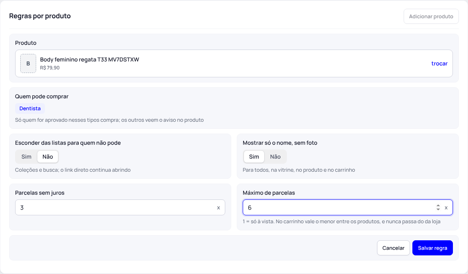The width and height of the screenshot is (468, 274).
Task: Click the Dentista buyer type chip
Action: pyautogui.click(x=30, y=108)
